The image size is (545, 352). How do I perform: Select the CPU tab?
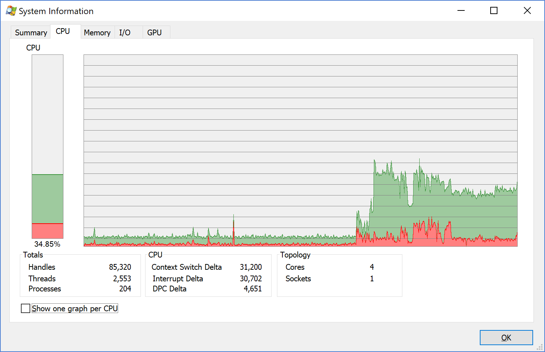(x=63, y=31)
